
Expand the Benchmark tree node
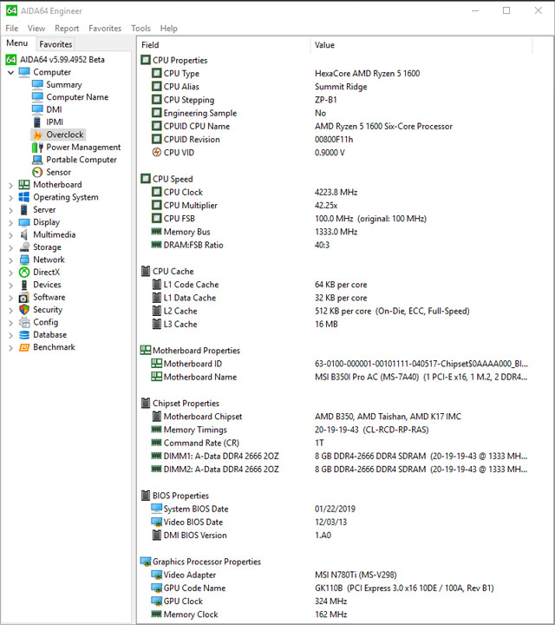(x=10, y=347)
